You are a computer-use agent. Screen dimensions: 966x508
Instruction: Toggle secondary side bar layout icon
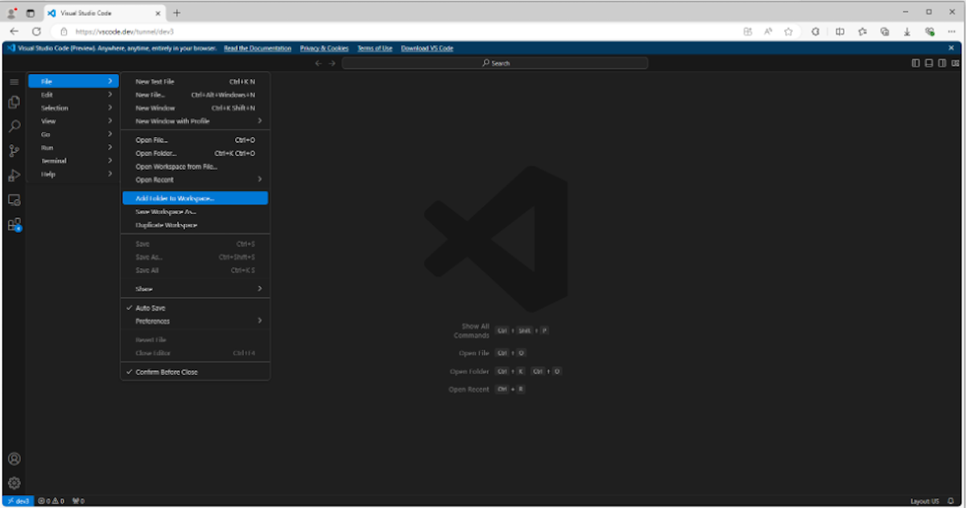tap(941, 63)
